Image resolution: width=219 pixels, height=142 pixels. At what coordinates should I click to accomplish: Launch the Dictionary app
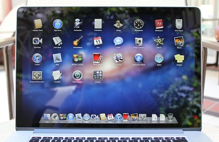coord(159,24)
